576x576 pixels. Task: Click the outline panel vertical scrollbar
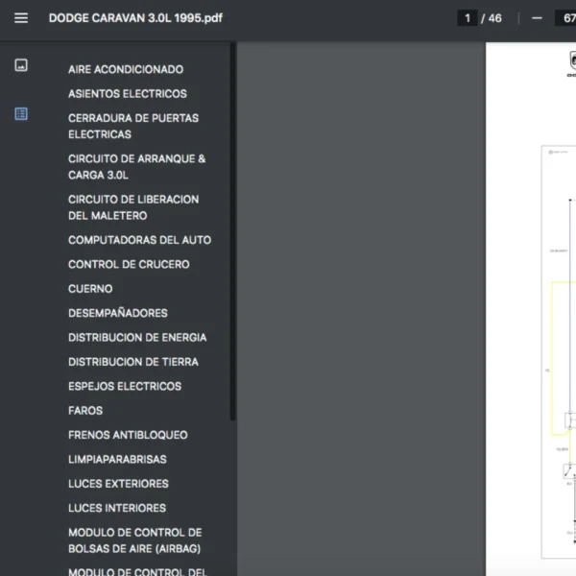[233, 230]
